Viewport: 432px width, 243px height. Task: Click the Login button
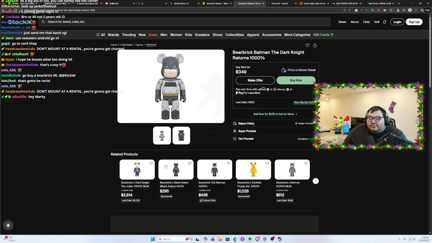click(x=397, y=22)
